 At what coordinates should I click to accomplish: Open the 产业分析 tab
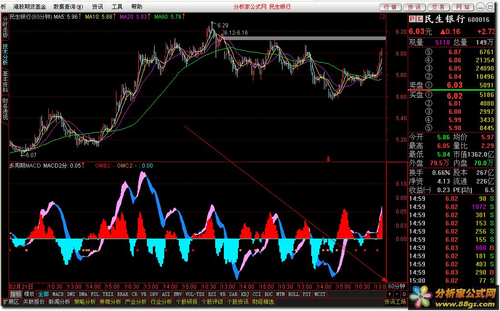(136, 302)
